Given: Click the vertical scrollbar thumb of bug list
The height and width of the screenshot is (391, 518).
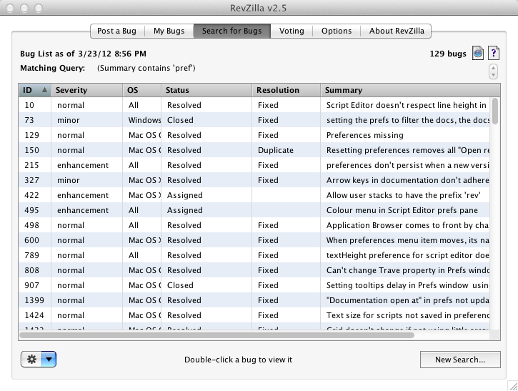Looking at the screenshot, I should click(494, 112).
